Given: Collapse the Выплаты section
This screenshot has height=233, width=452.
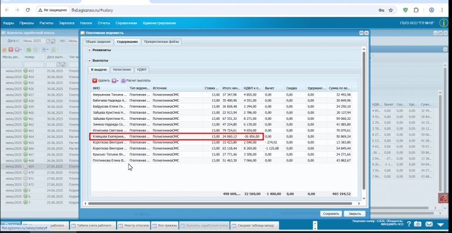Looking at the screenshot, I should [x=89, y=60].
